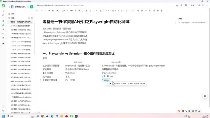This screenshot has width=210, height=118.
Task: Open the font color dropdown arrow
Action: click(103, 10)
